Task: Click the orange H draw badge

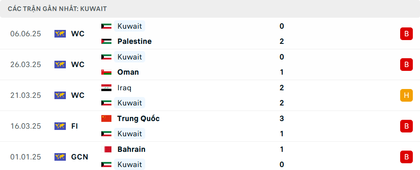Action: coord(406,95)
